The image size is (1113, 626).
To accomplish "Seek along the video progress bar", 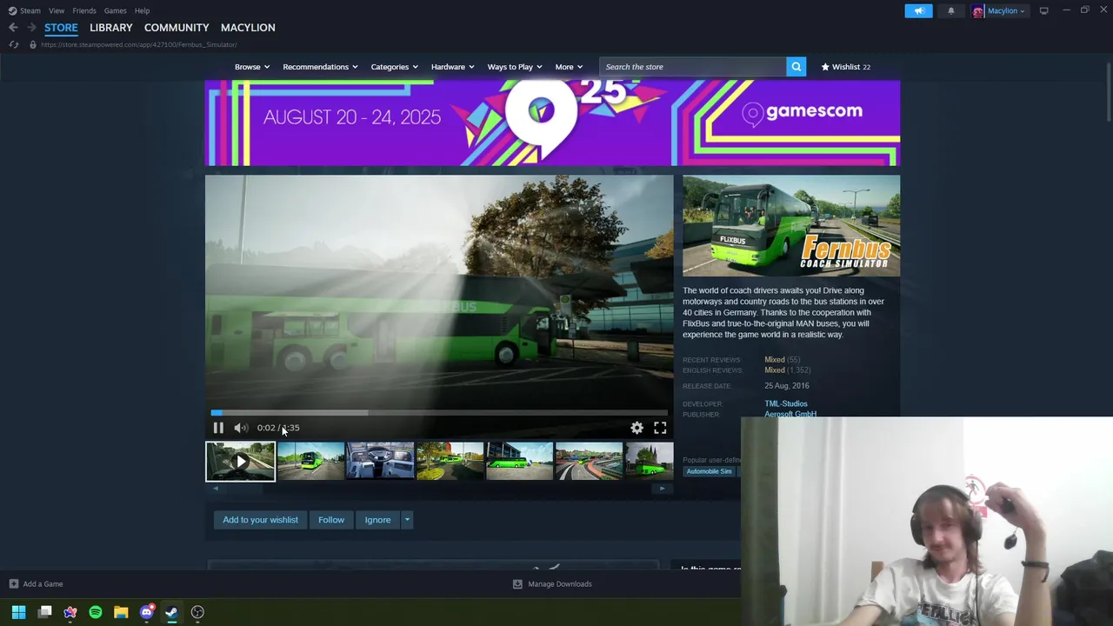I will coord(439,413).
